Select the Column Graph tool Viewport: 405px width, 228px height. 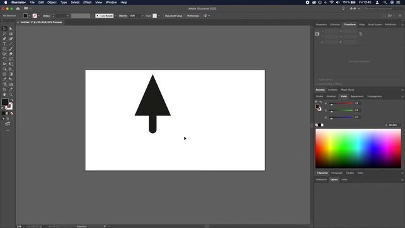11,84
